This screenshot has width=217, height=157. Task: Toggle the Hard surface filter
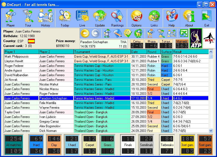tap(36, 145)
